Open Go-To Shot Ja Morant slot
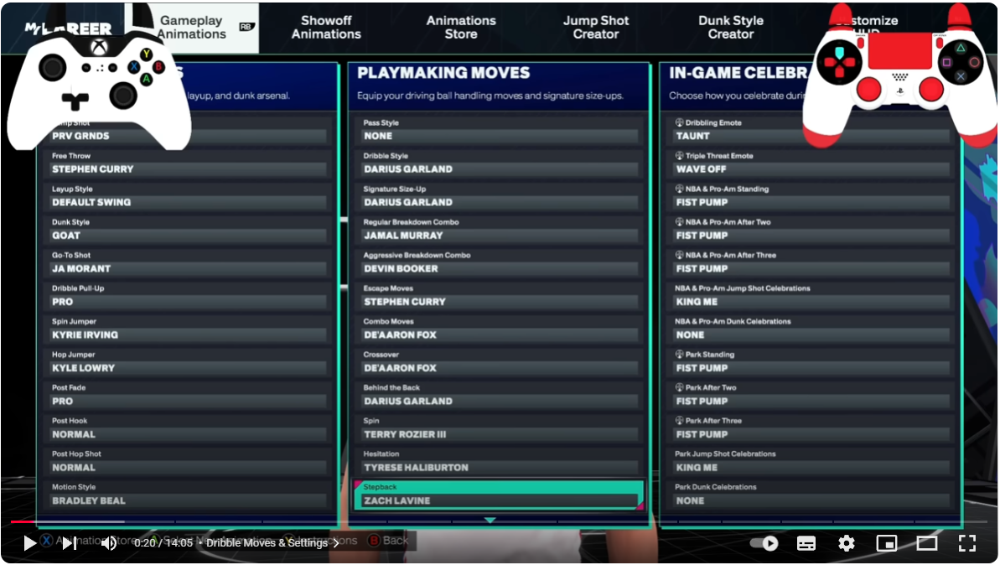This screenshot has width=1000, height=565. (187, 262)
